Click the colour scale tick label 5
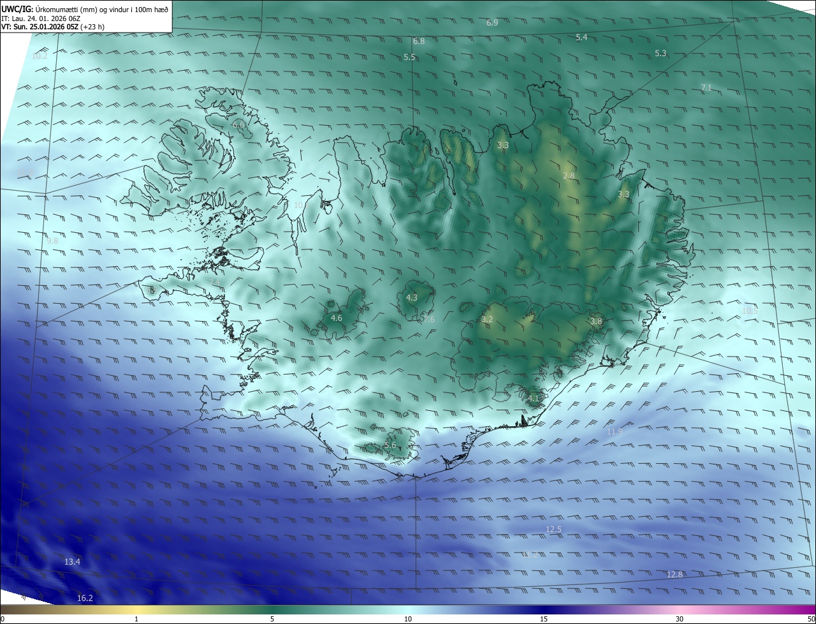This screenshot has height=624, width=816. 272,619
